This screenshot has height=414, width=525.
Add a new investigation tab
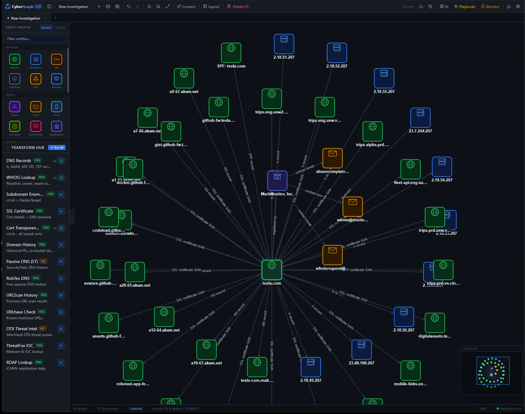click(x=55, y=18)
